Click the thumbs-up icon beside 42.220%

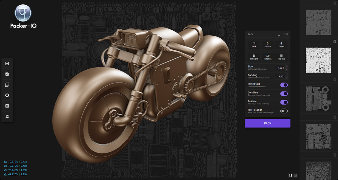(x=6, y=174)
